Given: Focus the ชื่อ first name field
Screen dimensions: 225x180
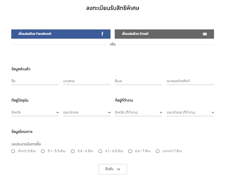Looking at the screenshot, I should (35, 81).
